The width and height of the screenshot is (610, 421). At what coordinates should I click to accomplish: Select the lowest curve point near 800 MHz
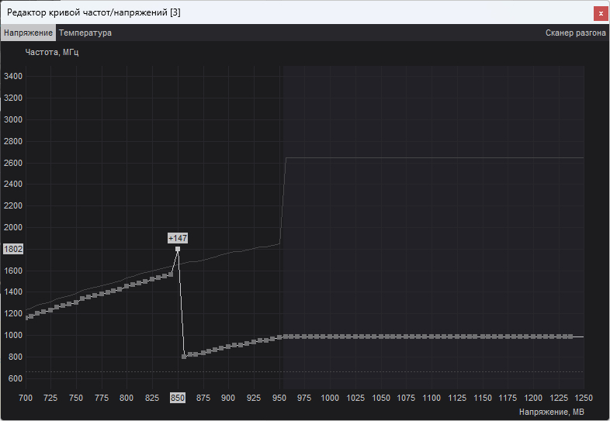click(x=184, y=357)
